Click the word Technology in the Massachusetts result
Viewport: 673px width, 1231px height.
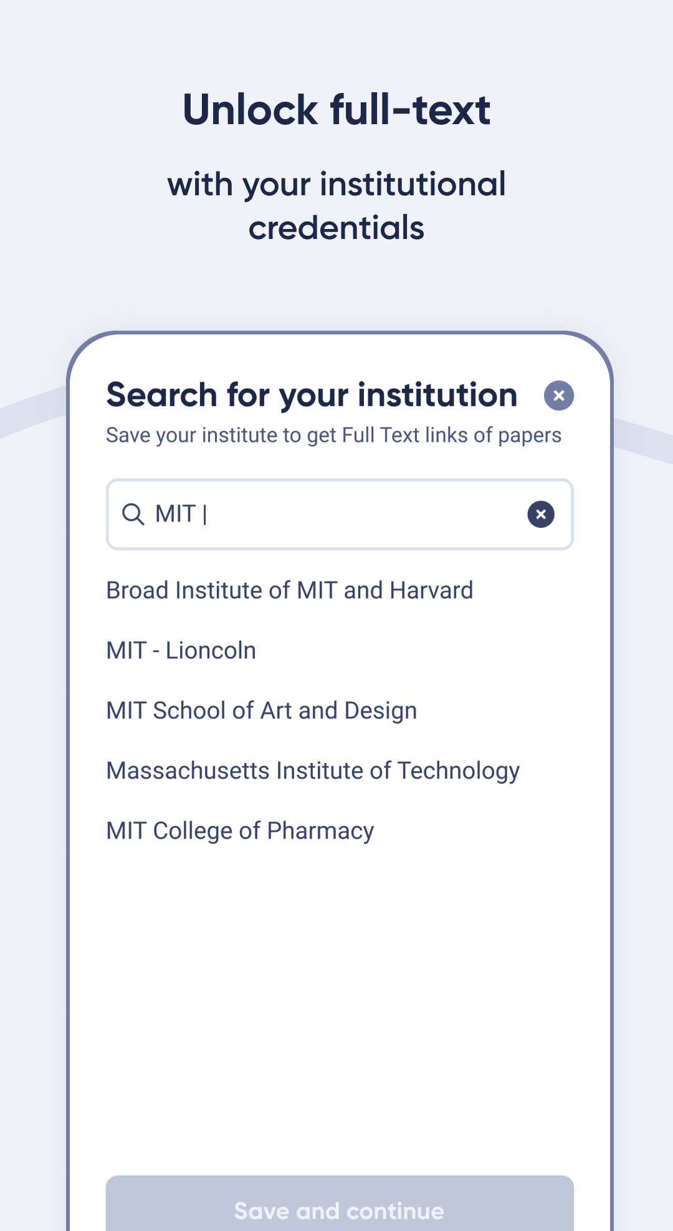(459, 771)
